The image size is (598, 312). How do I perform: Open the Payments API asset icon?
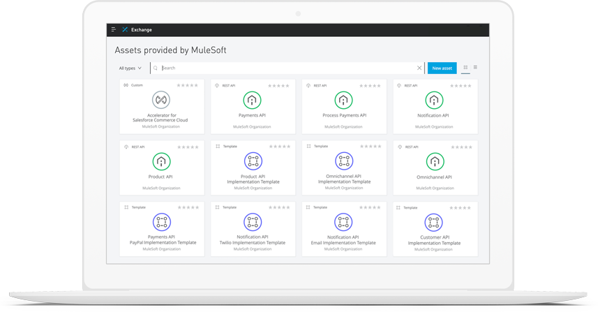(x=252, y=101)
